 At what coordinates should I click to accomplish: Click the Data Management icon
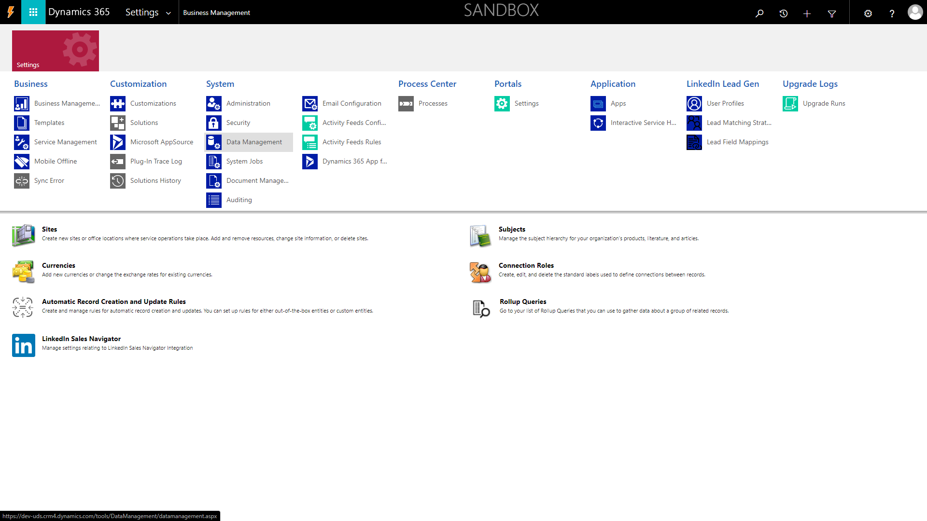click(214, 142)
